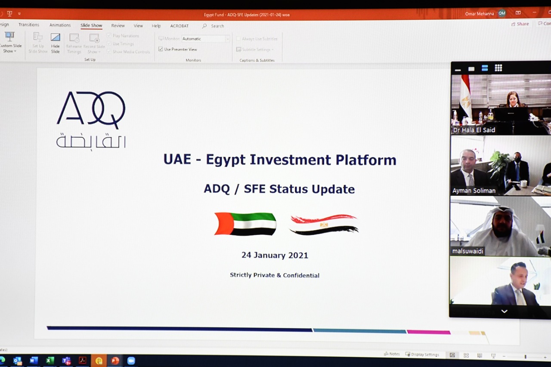
Task: Click the zoom out minus button
Action: [x=504, y=356]
